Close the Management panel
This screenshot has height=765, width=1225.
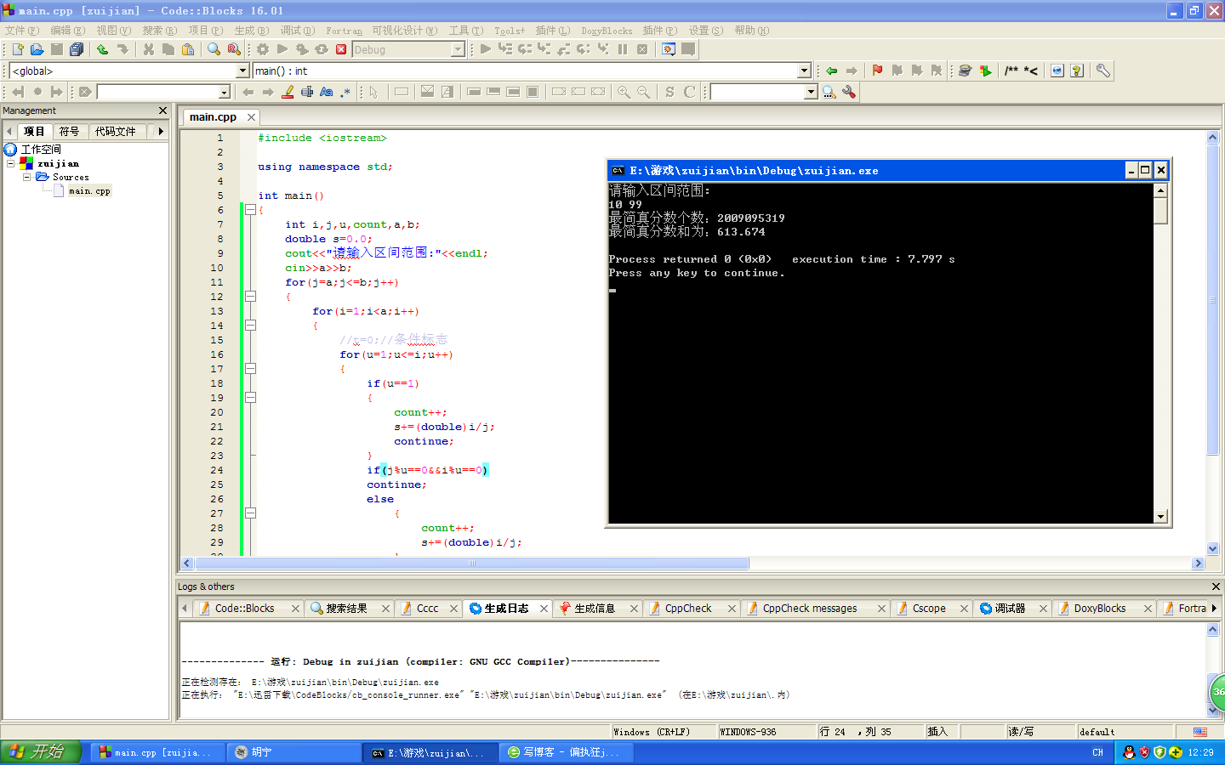[162, 110]
